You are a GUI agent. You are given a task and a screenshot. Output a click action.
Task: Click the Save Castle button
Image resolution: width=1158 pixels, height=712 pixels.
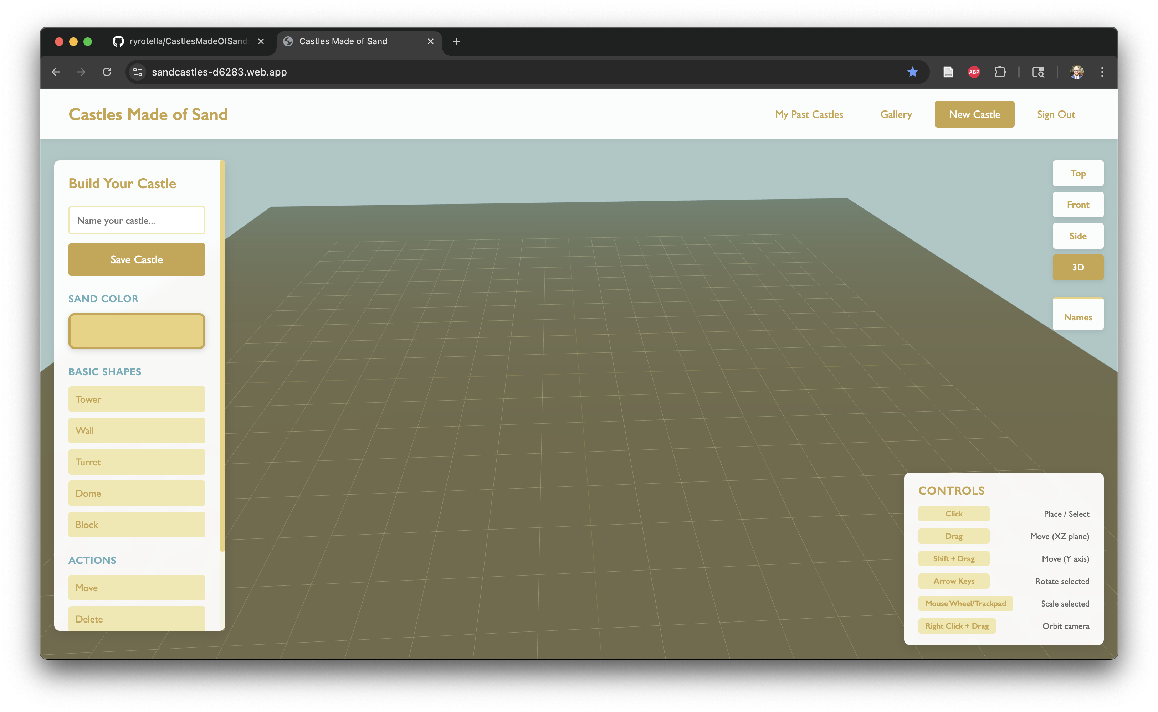click(x=137, y=259)
